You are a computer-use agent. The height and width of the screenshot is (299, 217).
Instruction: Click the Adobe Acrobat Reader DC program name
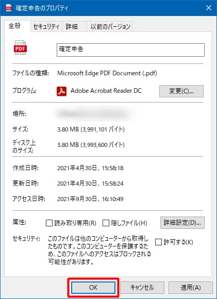pyautogui.click(x=106, y=91)
